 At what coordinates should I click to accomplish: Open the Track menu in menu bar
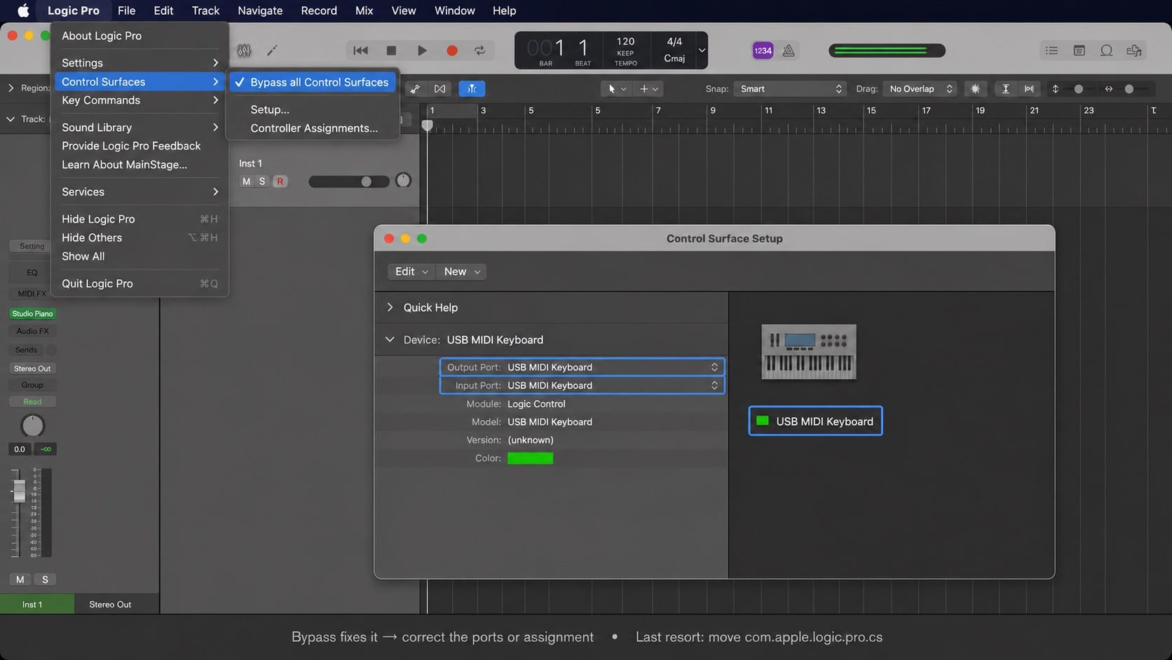click(205, 11)
